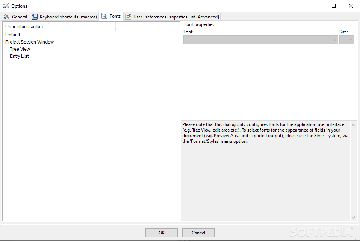Select the Tree View item
The height and width of the screenshot is (242, 360).
(20, 49)
